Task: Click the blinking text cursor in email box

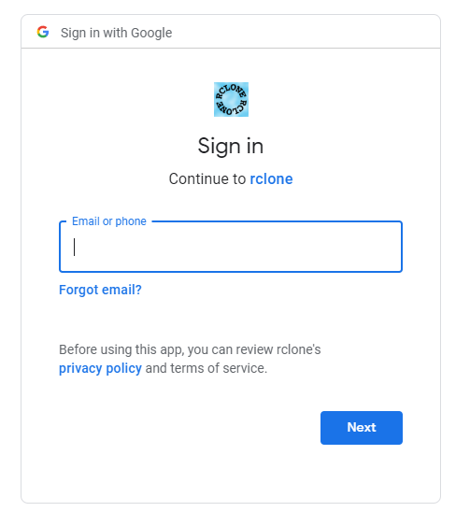Action: tap(74, 247)
